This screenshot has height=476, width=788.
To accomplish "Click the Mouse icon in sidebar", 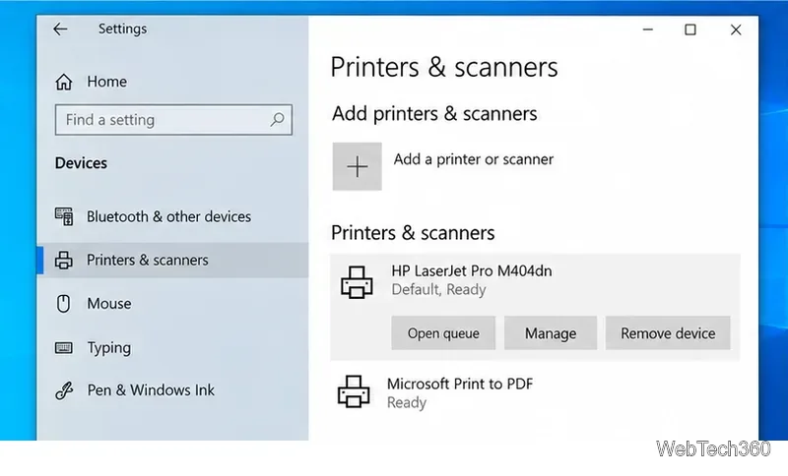I will click(63, 304).
